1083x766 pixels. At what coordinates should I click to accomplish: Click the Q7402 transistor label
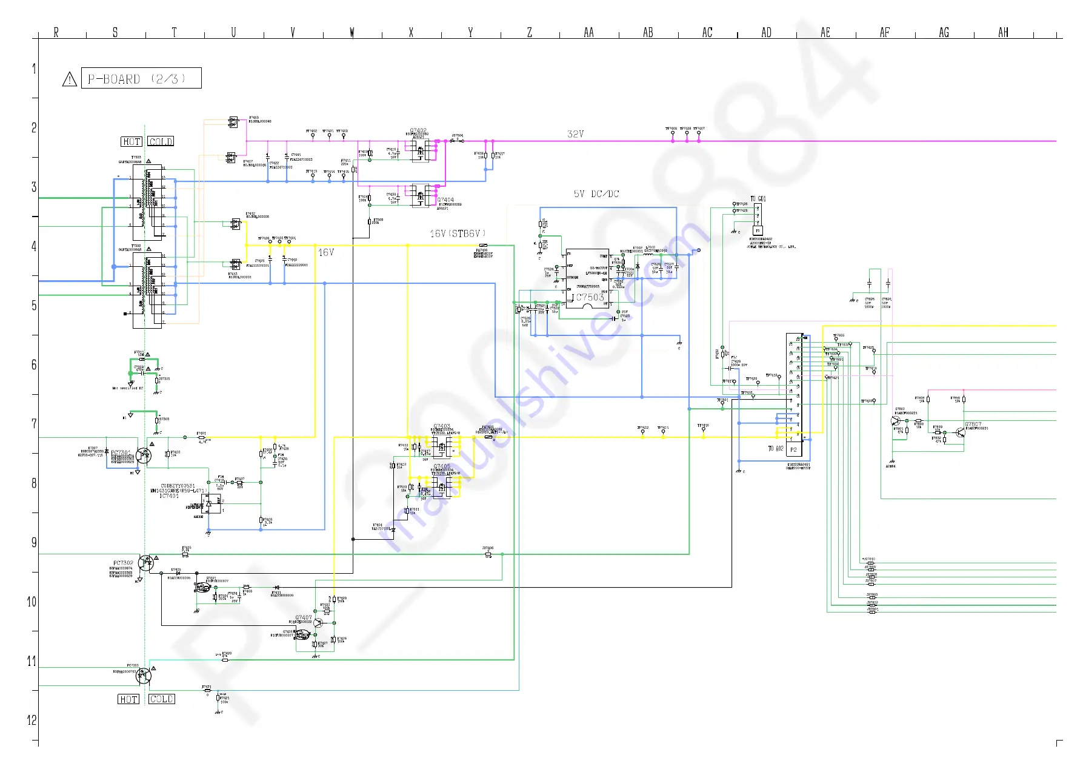[418, 130]
